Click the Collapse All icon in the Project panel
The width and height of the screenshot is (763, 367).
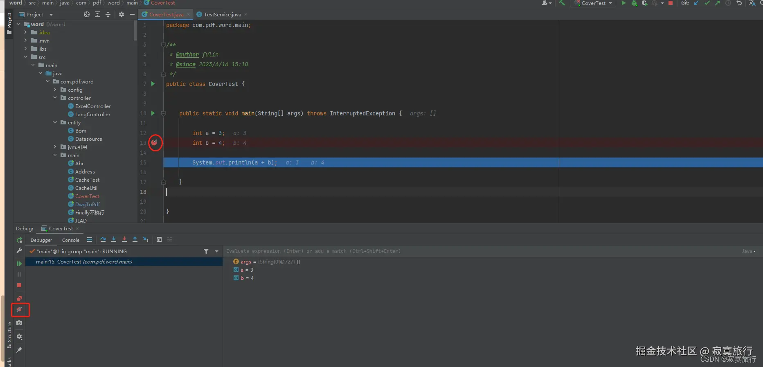pyautogui.click(x=108, y=14)
